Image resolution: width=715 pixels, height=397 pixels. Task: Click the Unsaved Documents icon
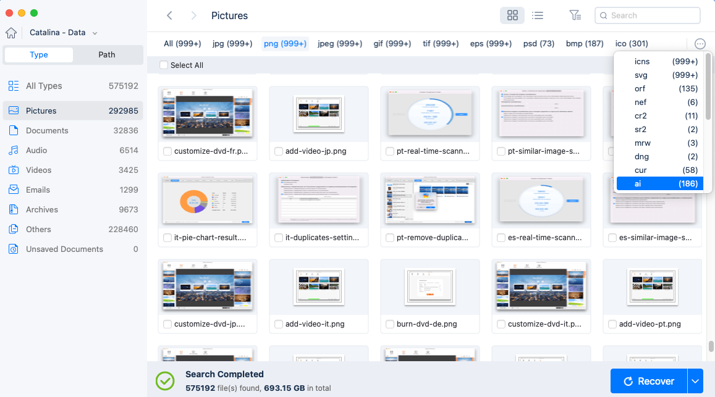coord(14,249)
